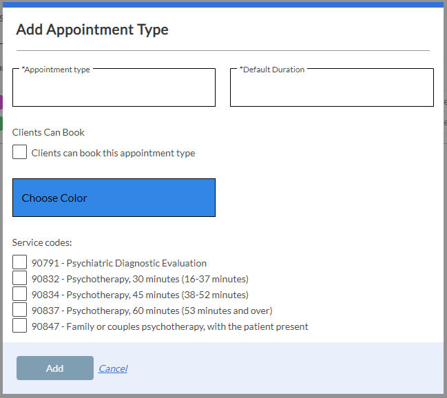
Task: Select the 90834 Psychotherapy 45 minutes checkbox
Action: tap(20, 294)
